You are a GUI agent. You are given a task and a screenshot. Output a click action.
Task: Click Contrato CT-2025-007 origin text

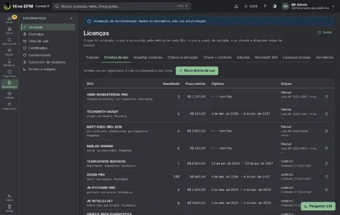click(296, 166)
